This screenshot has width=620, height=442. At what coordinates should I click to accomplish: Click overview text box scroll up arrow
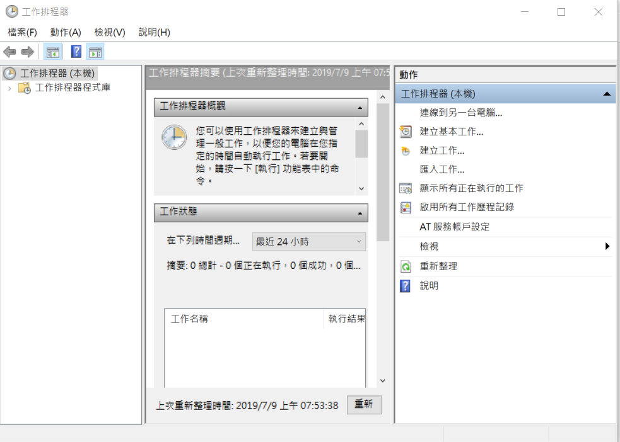361,124
